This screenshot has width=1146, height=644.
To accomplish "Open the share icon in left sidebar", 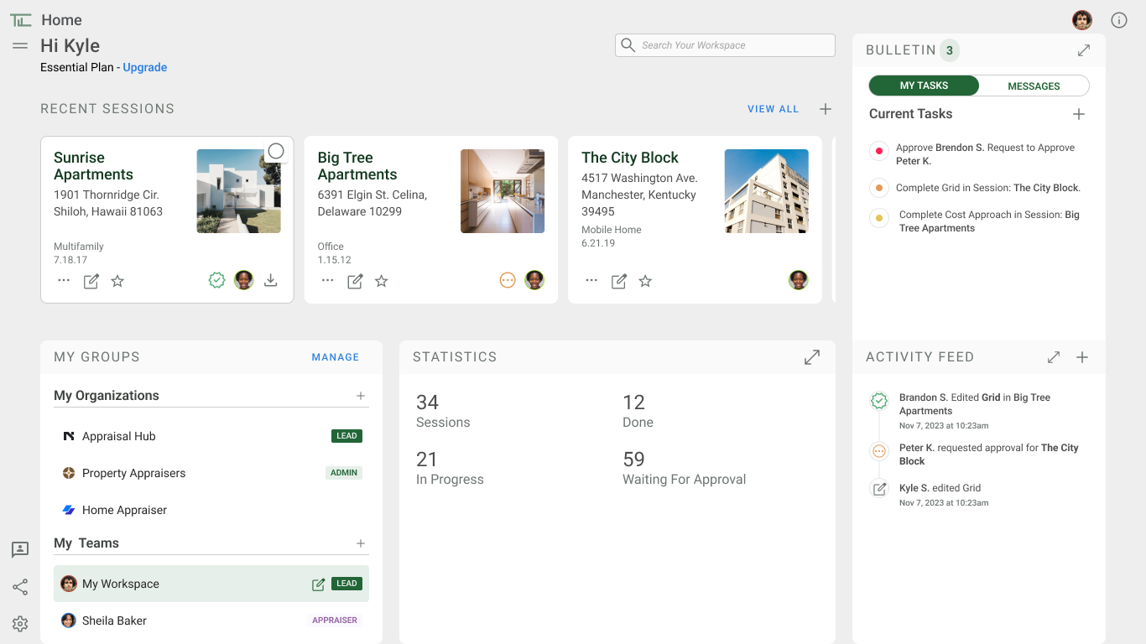I will tap(20, 587).
